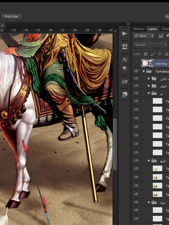169x225 pixels.
Task: Select the warning layer thumbnail
Action: [x=147, y=63]
